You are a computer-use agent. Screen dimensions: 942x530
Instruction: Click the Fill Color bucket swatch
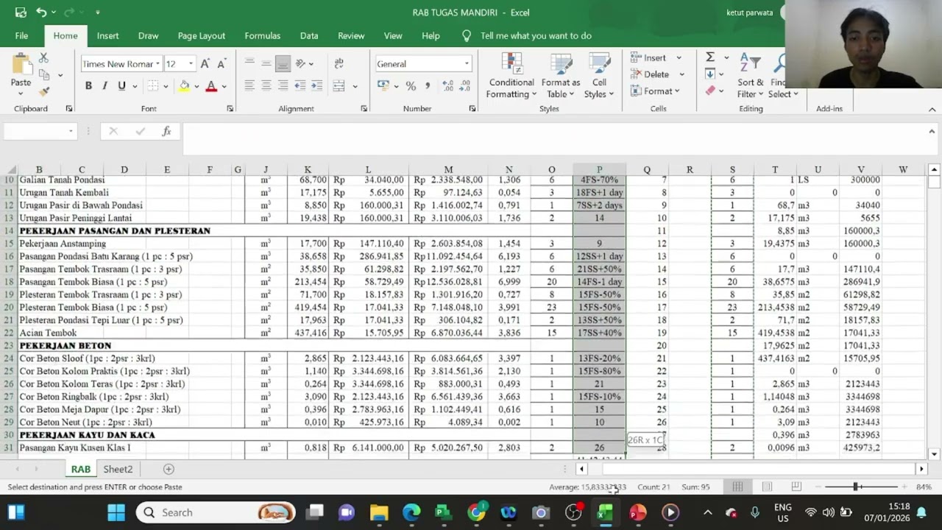pyautogui.click(x=184, y=86)
